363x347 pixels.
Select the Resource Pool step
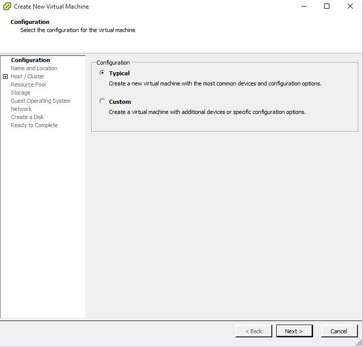pyautogui.click(x=28, y=84)
